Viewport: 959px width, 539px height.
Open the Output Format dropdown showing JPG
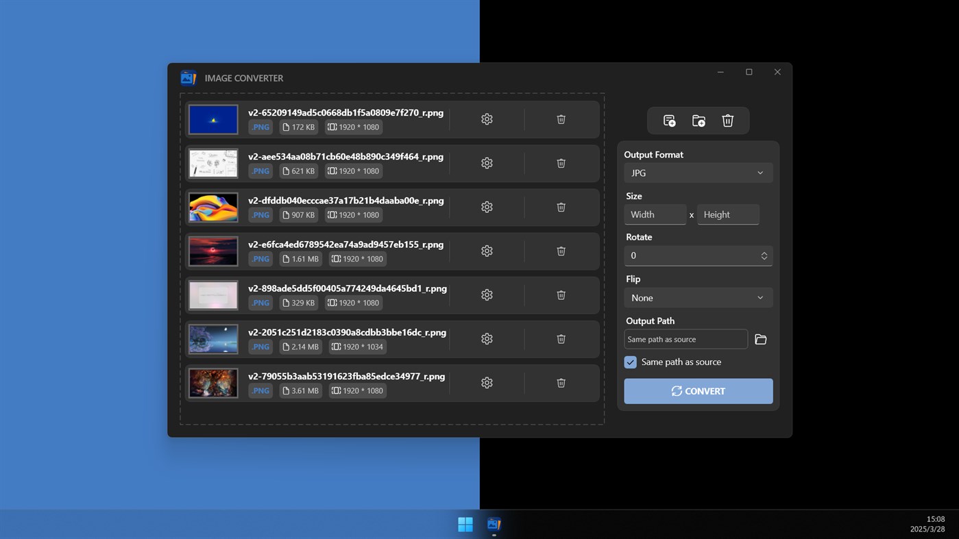[x=698, y=173]
